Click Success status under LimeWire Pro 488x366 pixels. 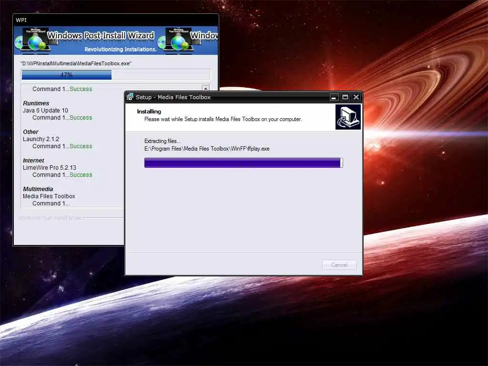(81, 175)
